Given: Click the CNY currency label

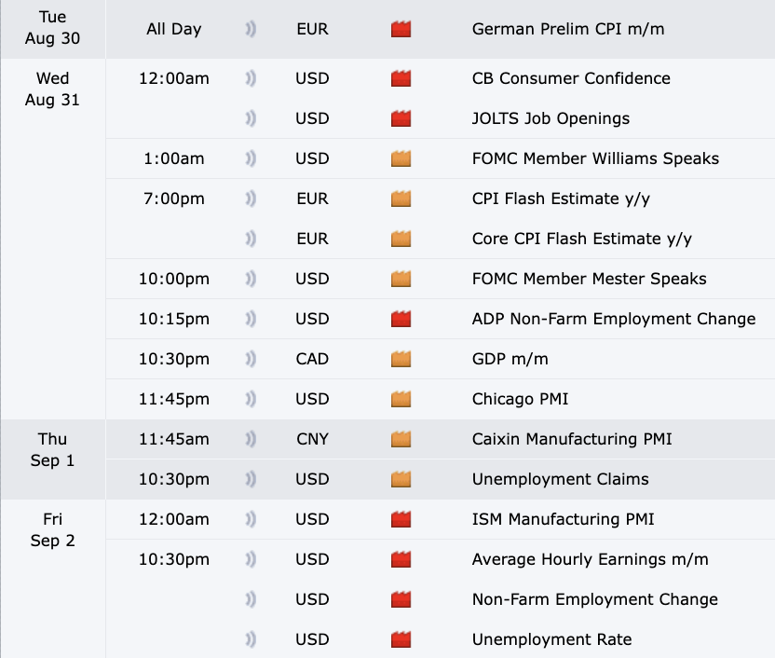Looking at the screenshot, I should pyautogui.click(x=312, y=439).
